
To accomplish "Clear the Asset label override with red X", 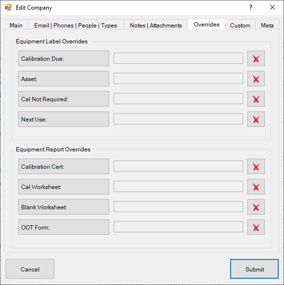I will [x=256, y=79].
